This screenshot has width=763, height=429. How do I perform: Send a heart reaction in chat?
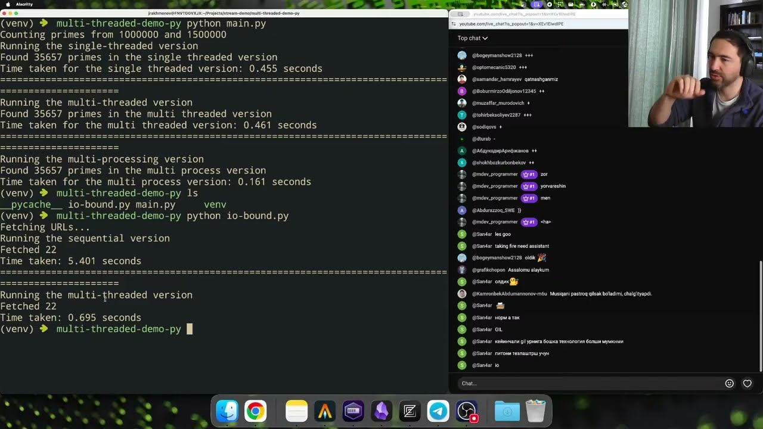(747, 383)
